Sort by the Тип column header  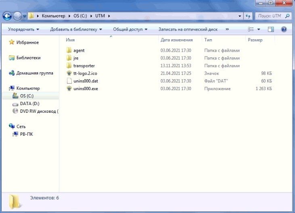click(x=208, y=40)
